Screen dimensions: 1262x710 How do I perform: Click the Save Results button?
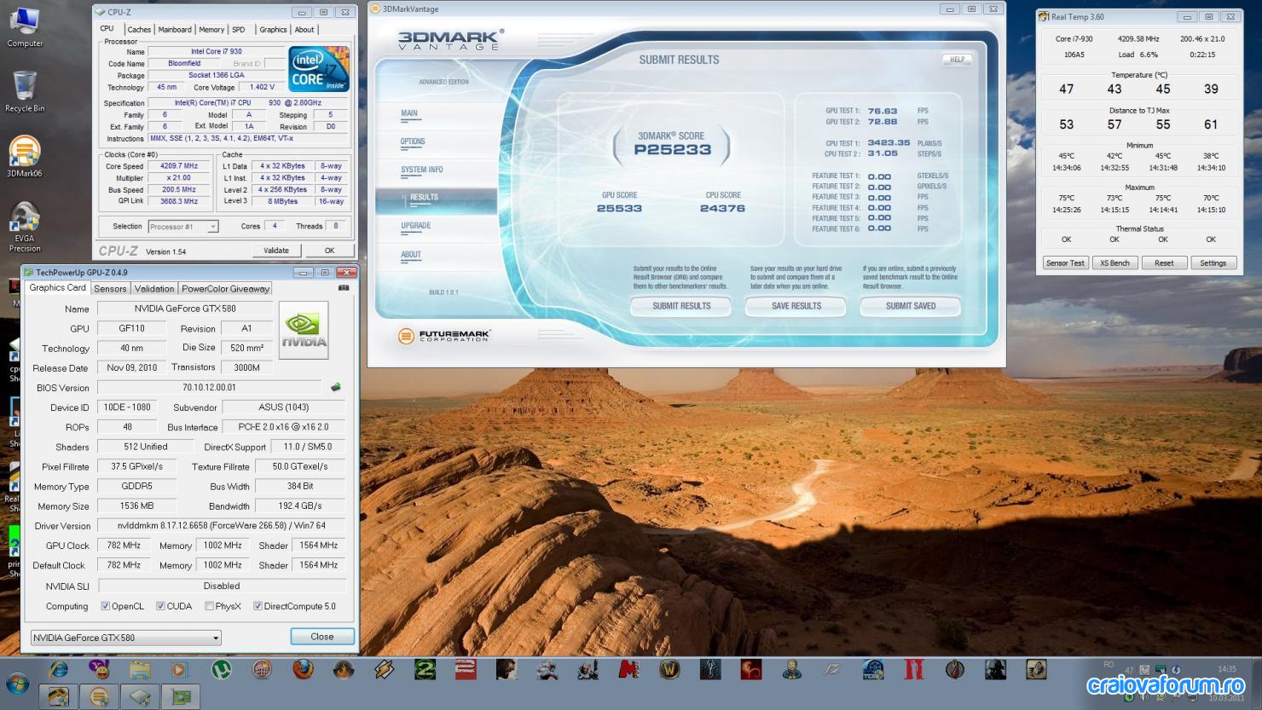796,306
